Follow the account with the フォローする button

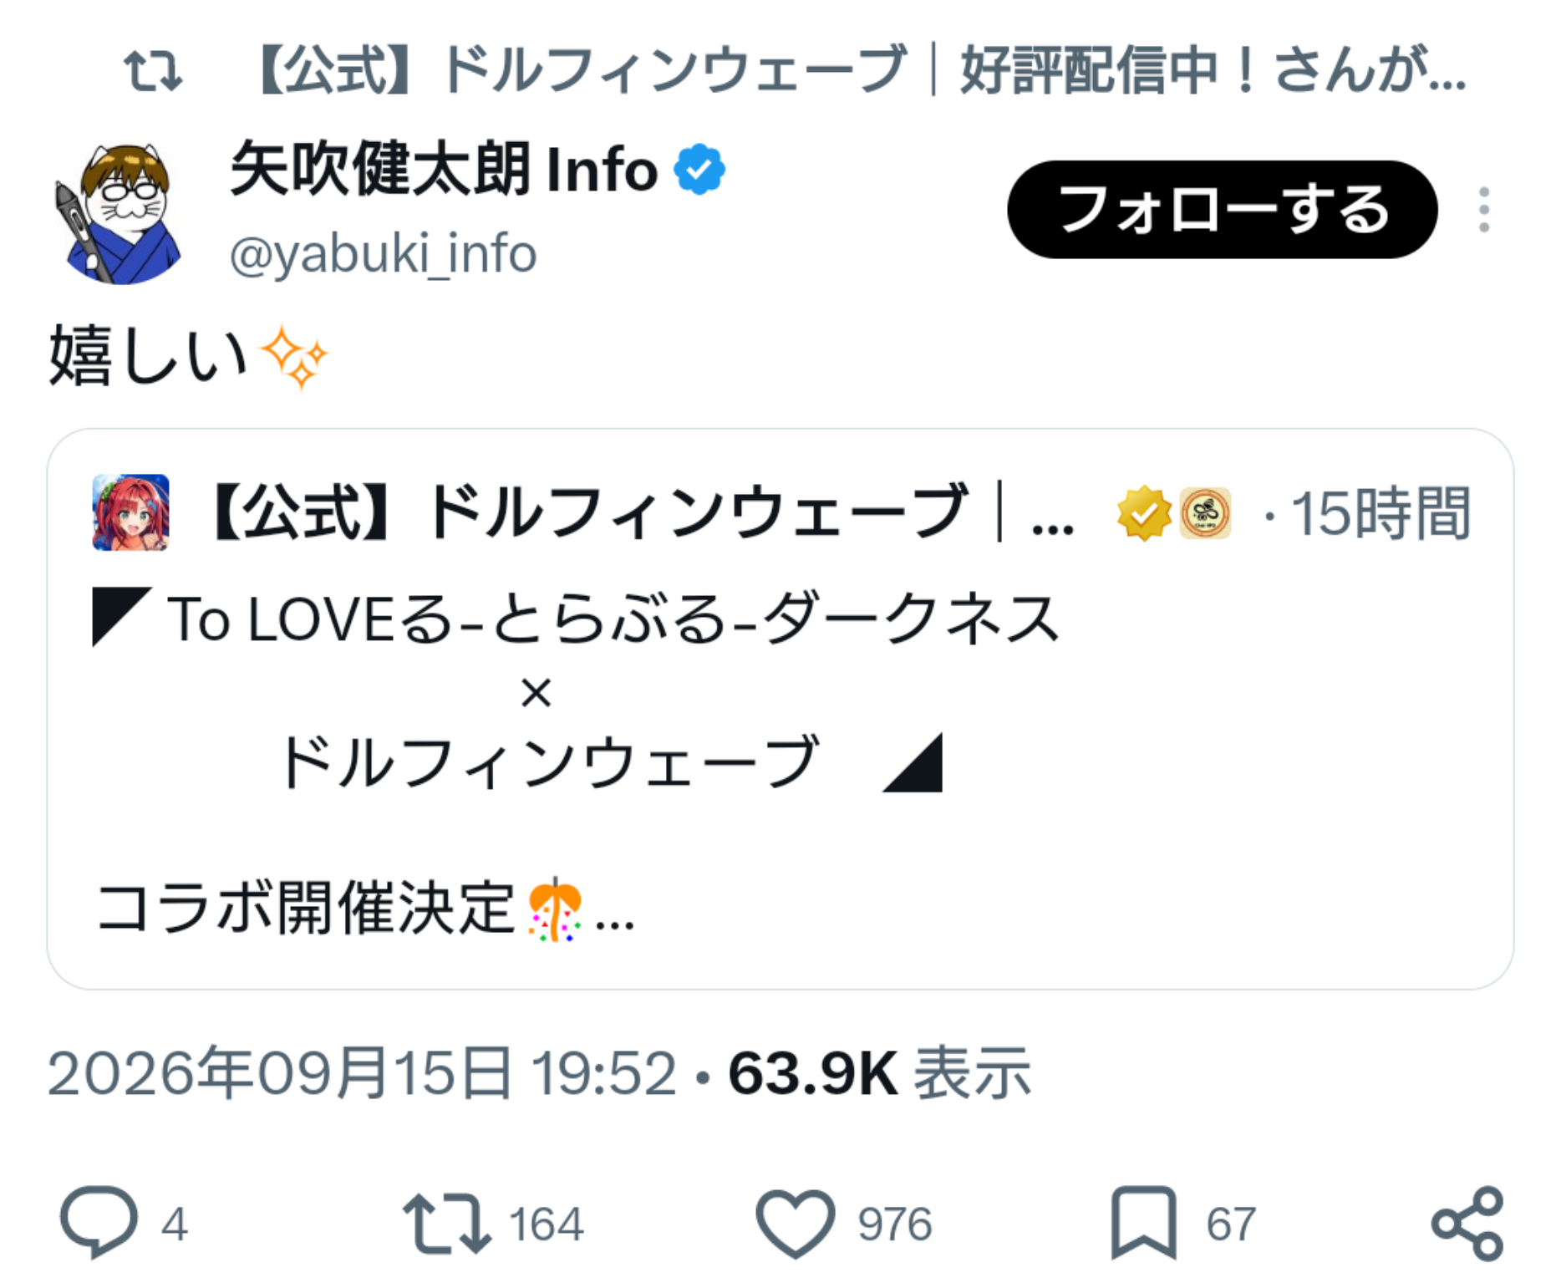click(x=1223, y=210)
